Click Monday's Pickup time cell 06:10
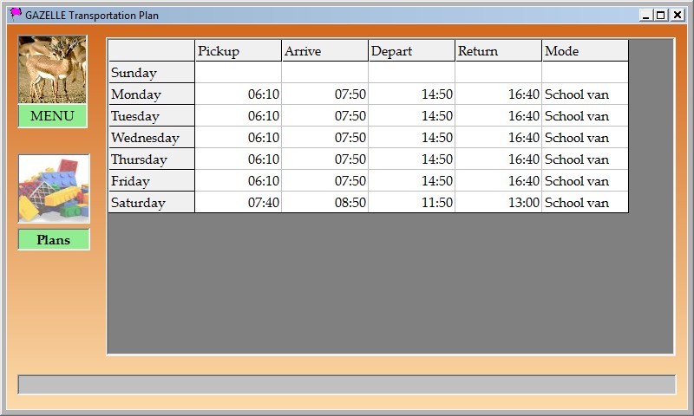The image size is (694, 416). pyautogui.click(x=238, y=94)
